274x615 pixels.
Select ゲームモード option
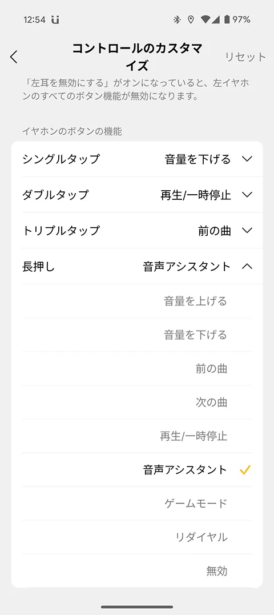pyautogui.click(x=137, y=504)
